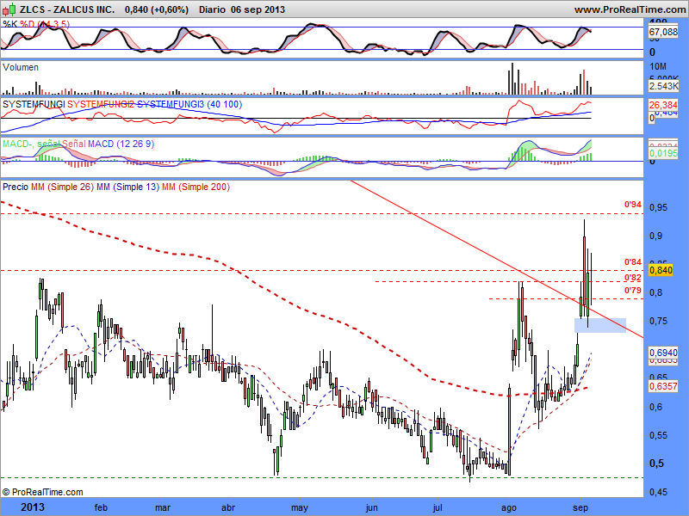The width and height of the screenshot is (689, 516).
Task: Select the red SYSTEMFUNGI2 label
Action: pyautogui.click(x=101, y=104)
